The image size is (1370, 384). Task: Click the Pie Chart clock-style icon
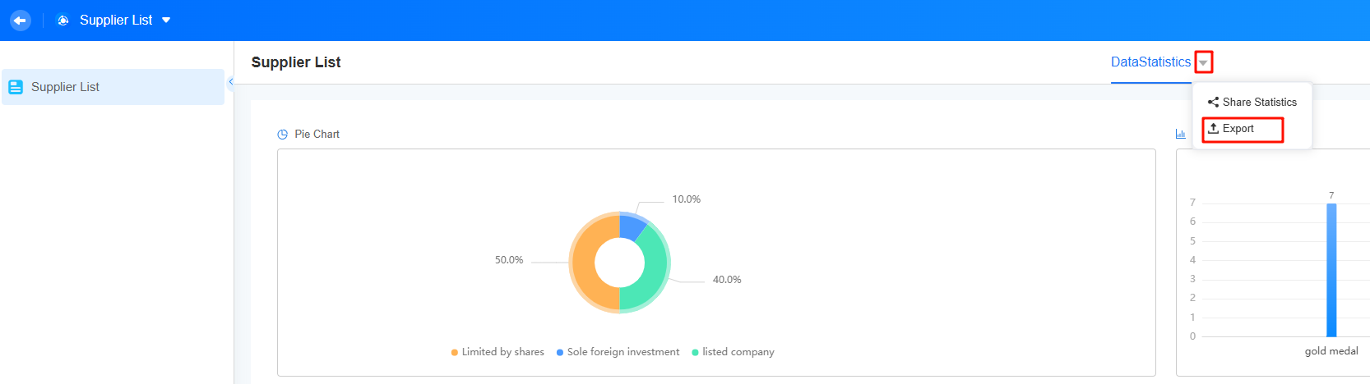coord(283,135)
